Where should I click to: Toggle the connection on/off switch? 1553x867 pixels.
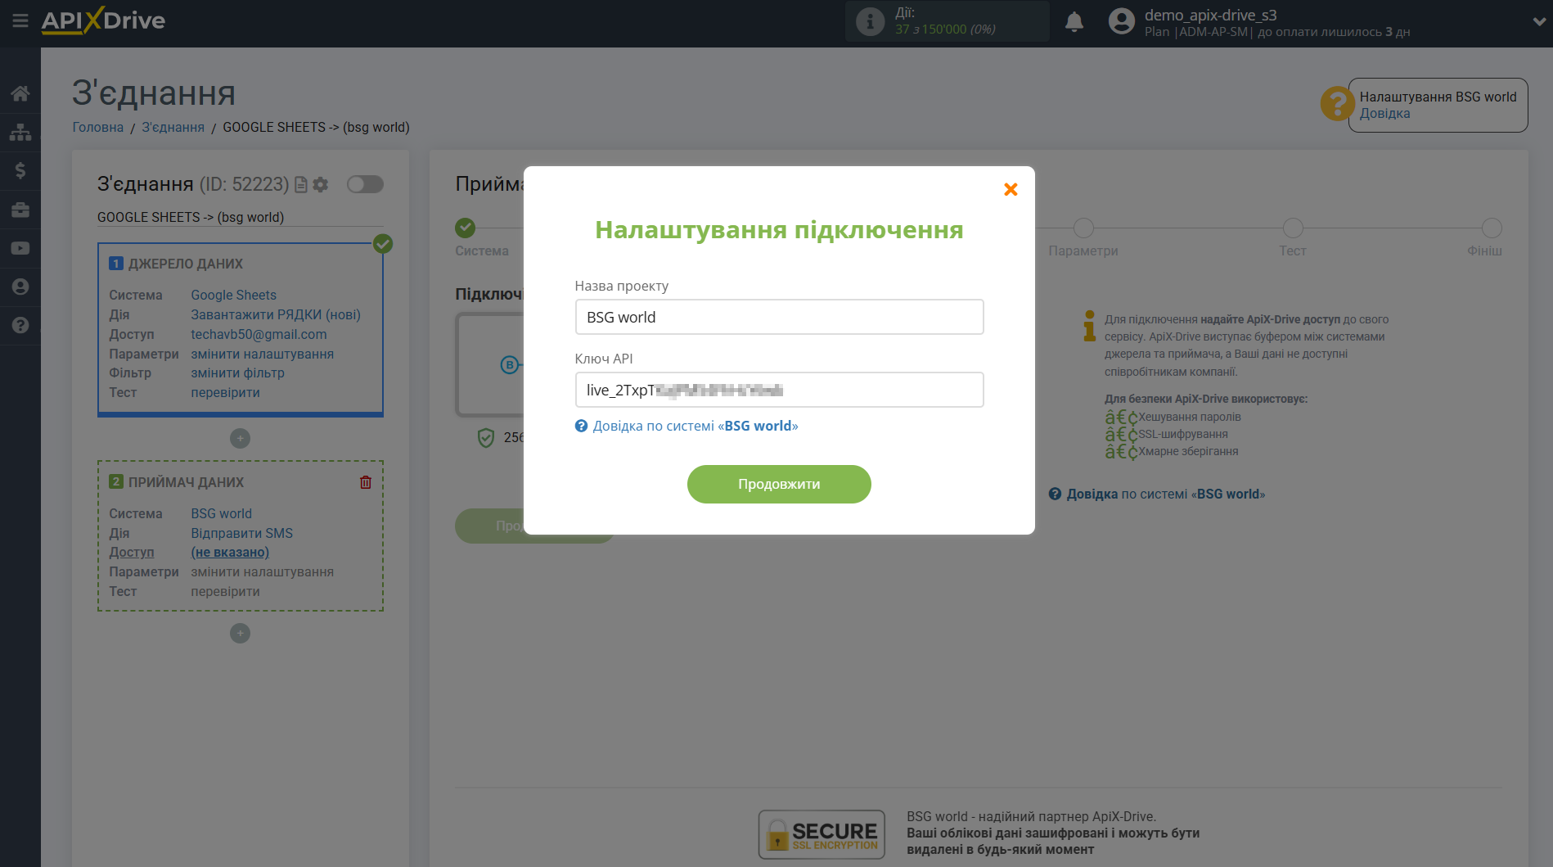click(365, 184)
